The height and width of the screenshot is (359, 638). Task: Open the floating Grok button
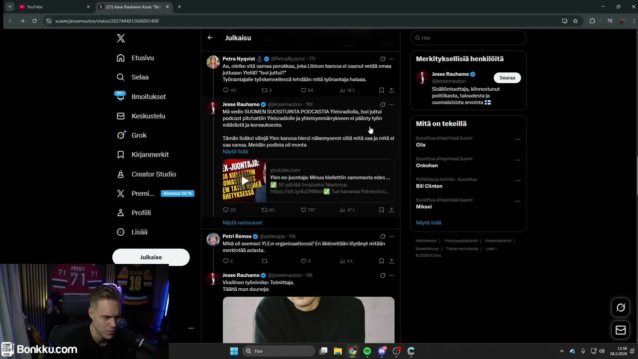[621, 308]
